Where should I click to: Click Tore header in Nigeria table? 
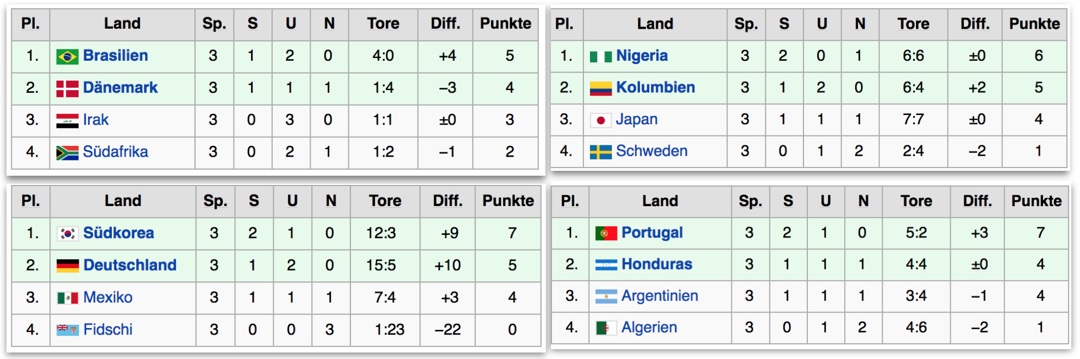[x=913, y=24]
